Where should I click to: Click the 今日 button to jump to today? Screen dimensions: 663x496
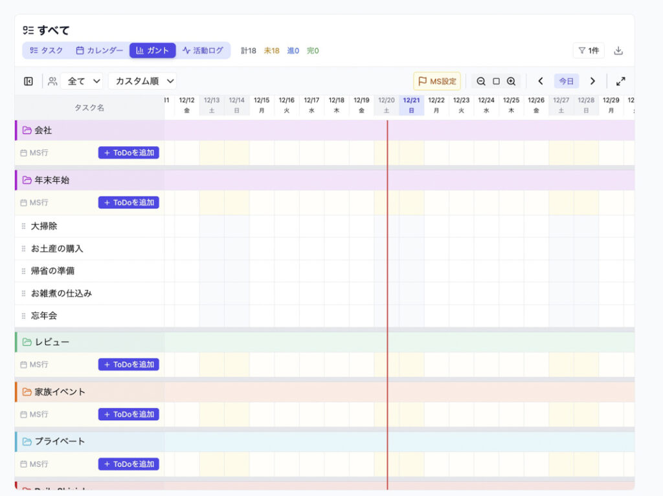coord(566,81)
